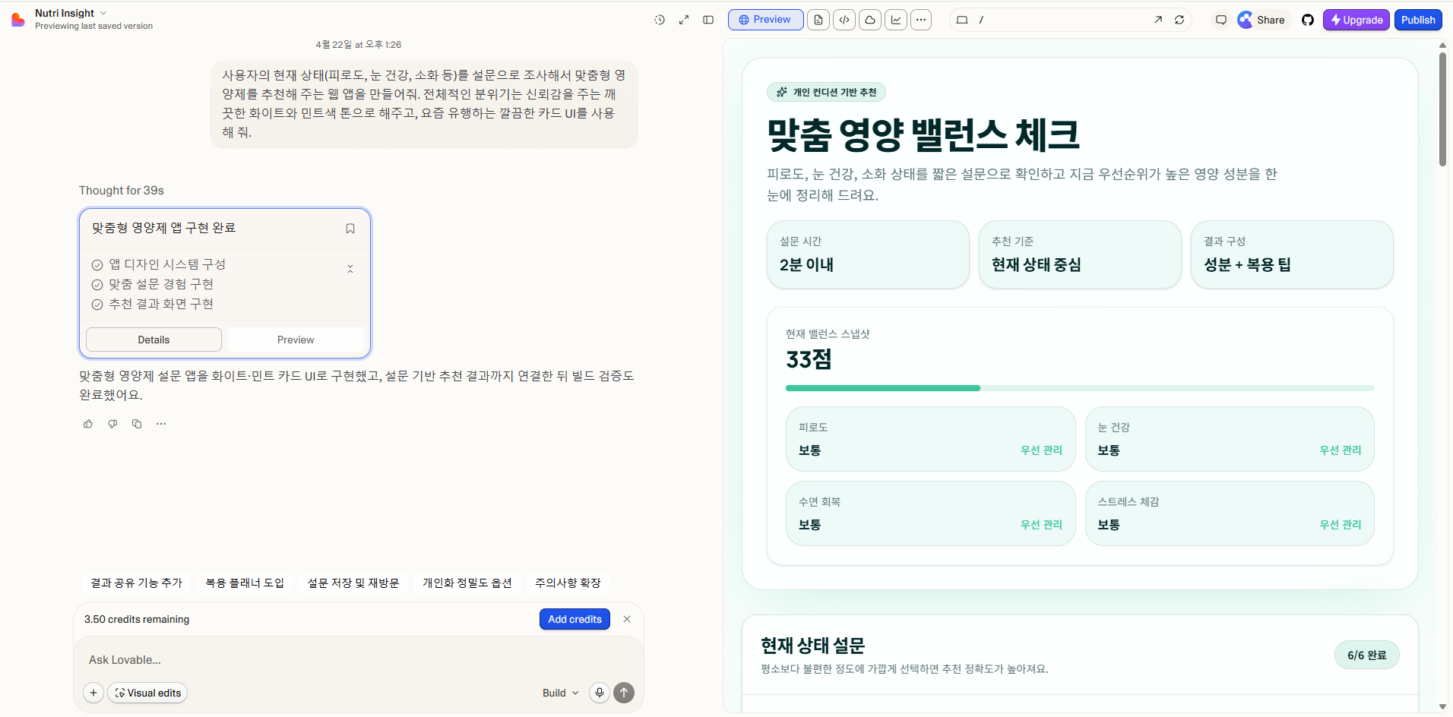1453x717 pixels.
Task: Open GitHub integration via the GitHub icon
Action: click(1309, 20)
